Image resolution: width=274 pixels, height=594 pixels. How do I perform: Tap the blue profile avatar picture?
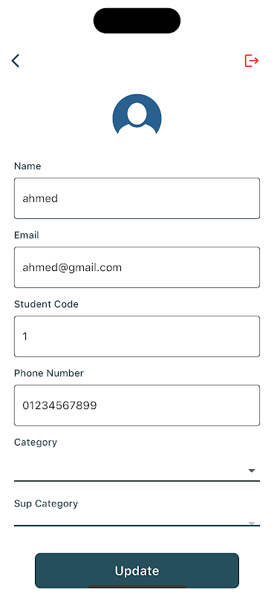point(137,115)
